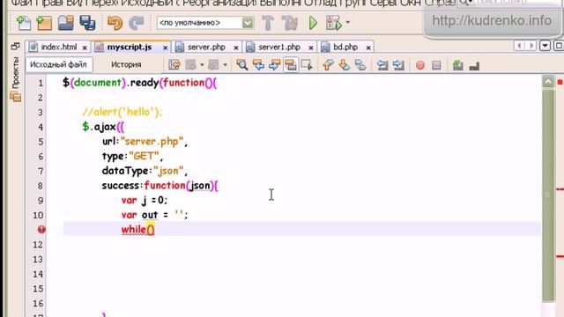Screen dimensions: 564x317
Task: Go back in navigation history
Action: (x=191, y=65)
